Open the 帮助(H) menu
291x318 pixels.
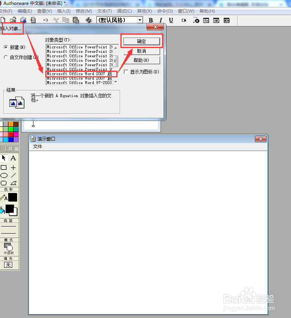coord(207,11)
